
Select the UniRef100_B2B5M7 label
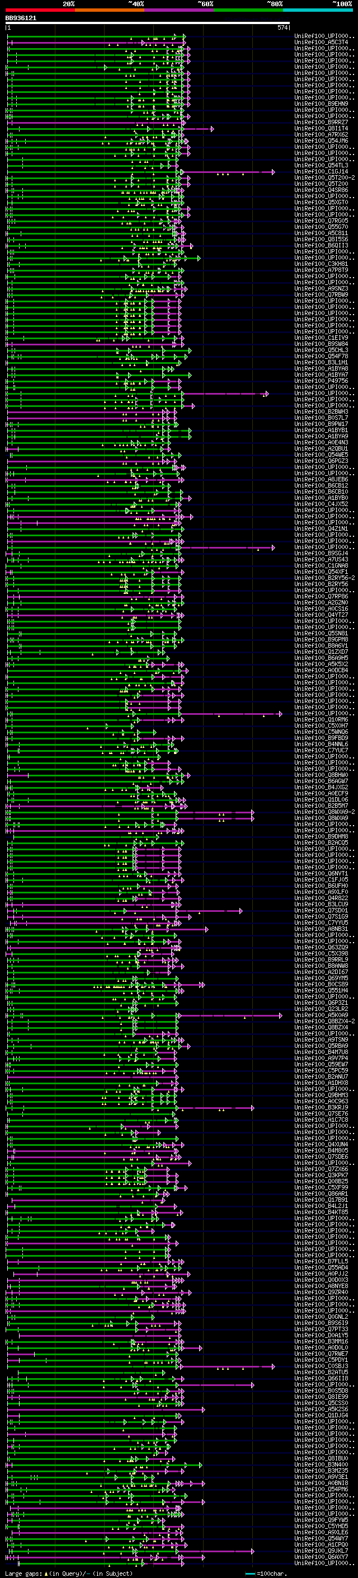[321, 806]
